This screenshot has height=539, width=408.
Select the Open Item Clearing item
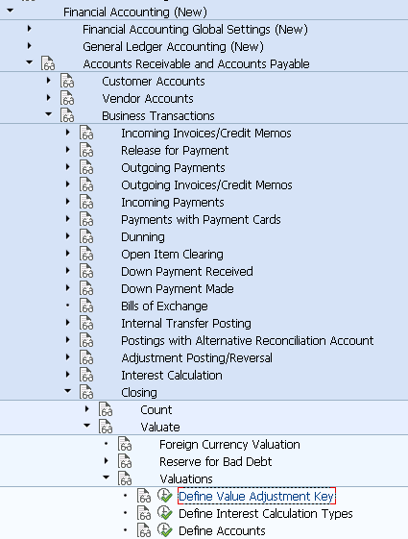point(172,255)
